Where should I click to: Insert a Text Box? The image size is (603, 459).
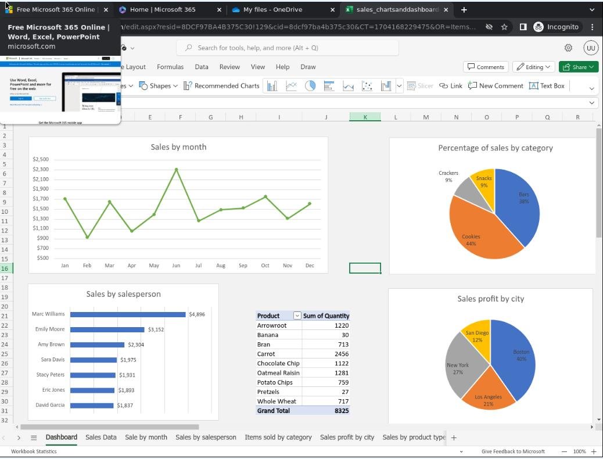pos(547,86)
